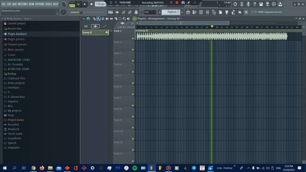The height and width of the screenshot is (172, 306).
Task: Select the Delete tool in playlist toolbar
Action: (103, 19)
